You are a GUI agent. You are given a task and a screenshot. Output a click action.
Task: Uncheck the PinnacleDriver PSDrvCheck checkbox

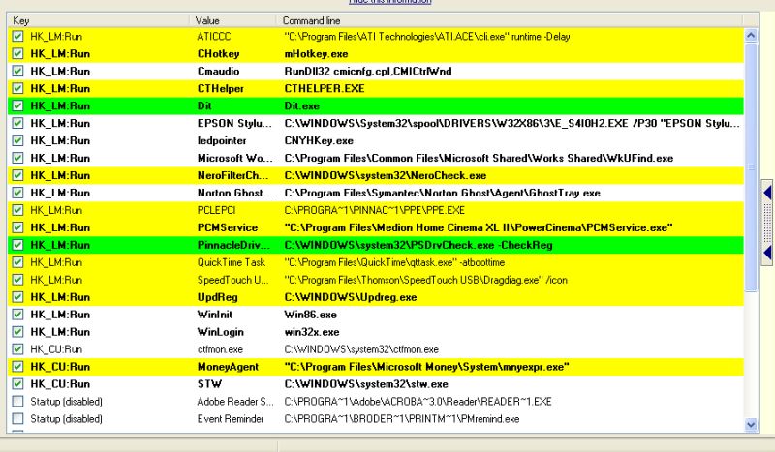coord(17,245)
